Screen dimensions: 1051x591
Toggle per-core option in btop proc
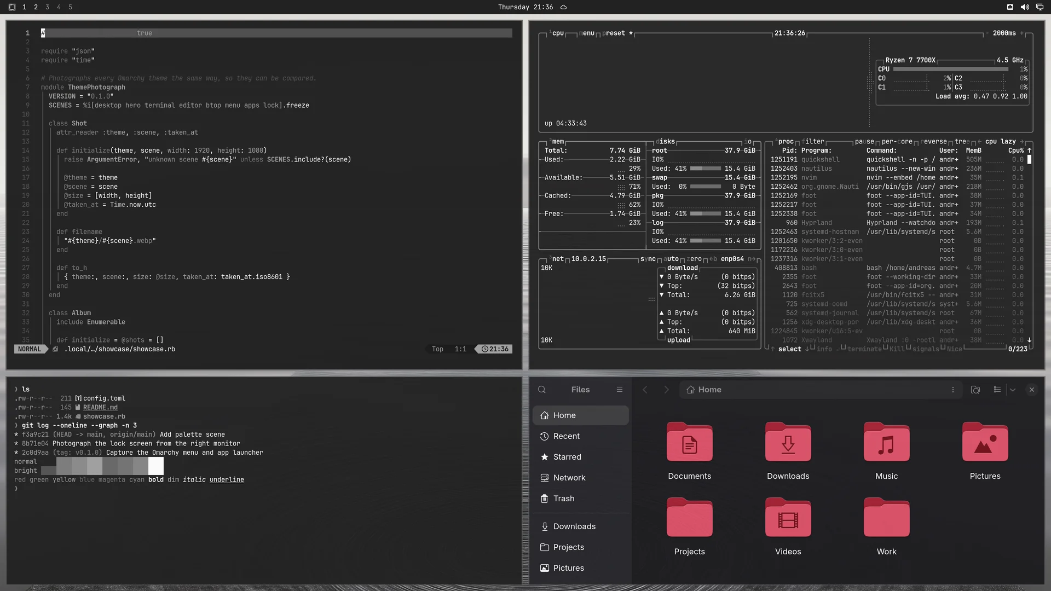point(897,141)
